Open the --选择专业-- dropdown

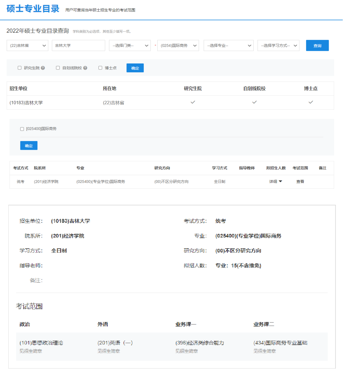coord(228,45)
